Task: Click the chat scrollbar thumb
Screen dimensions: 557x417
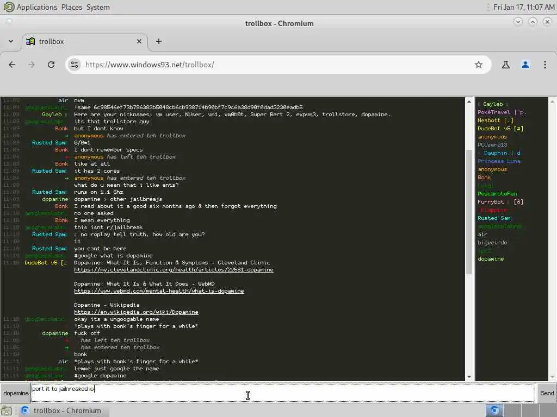Action: (469, 212)
